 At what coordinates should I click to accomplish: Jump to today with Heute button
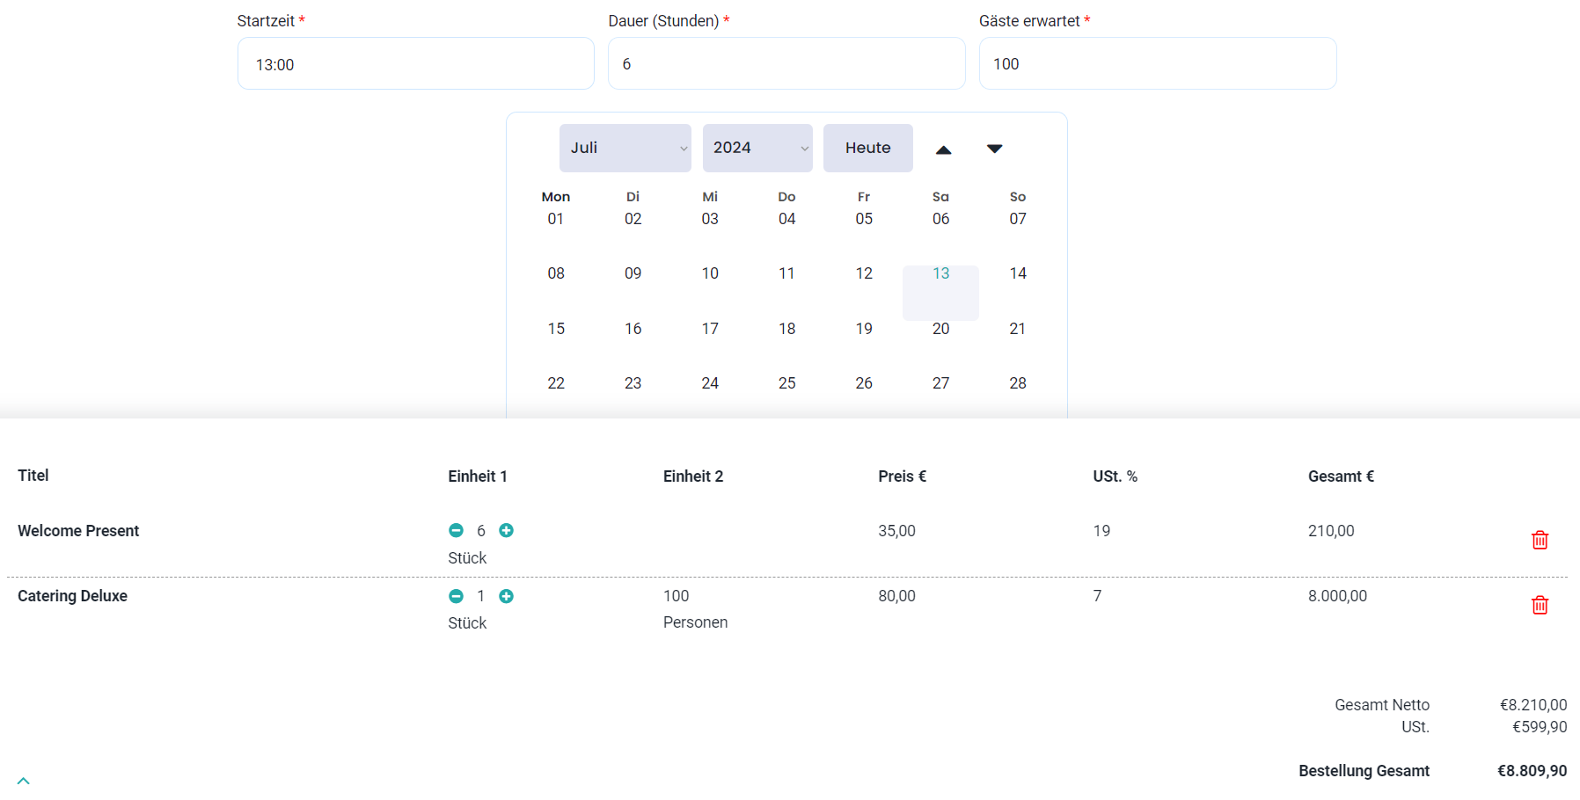pos(868,148)
